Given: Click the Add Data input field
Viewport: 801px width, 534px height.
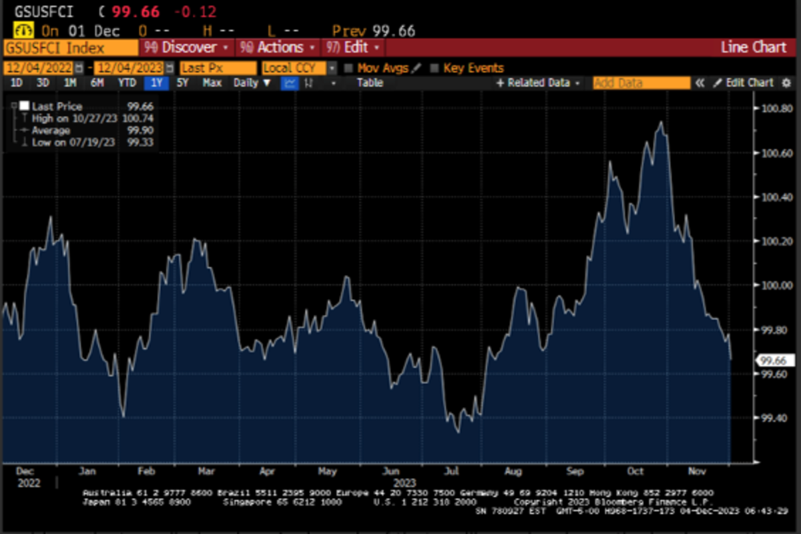Looking at the screenshot, I should (641, 83).
